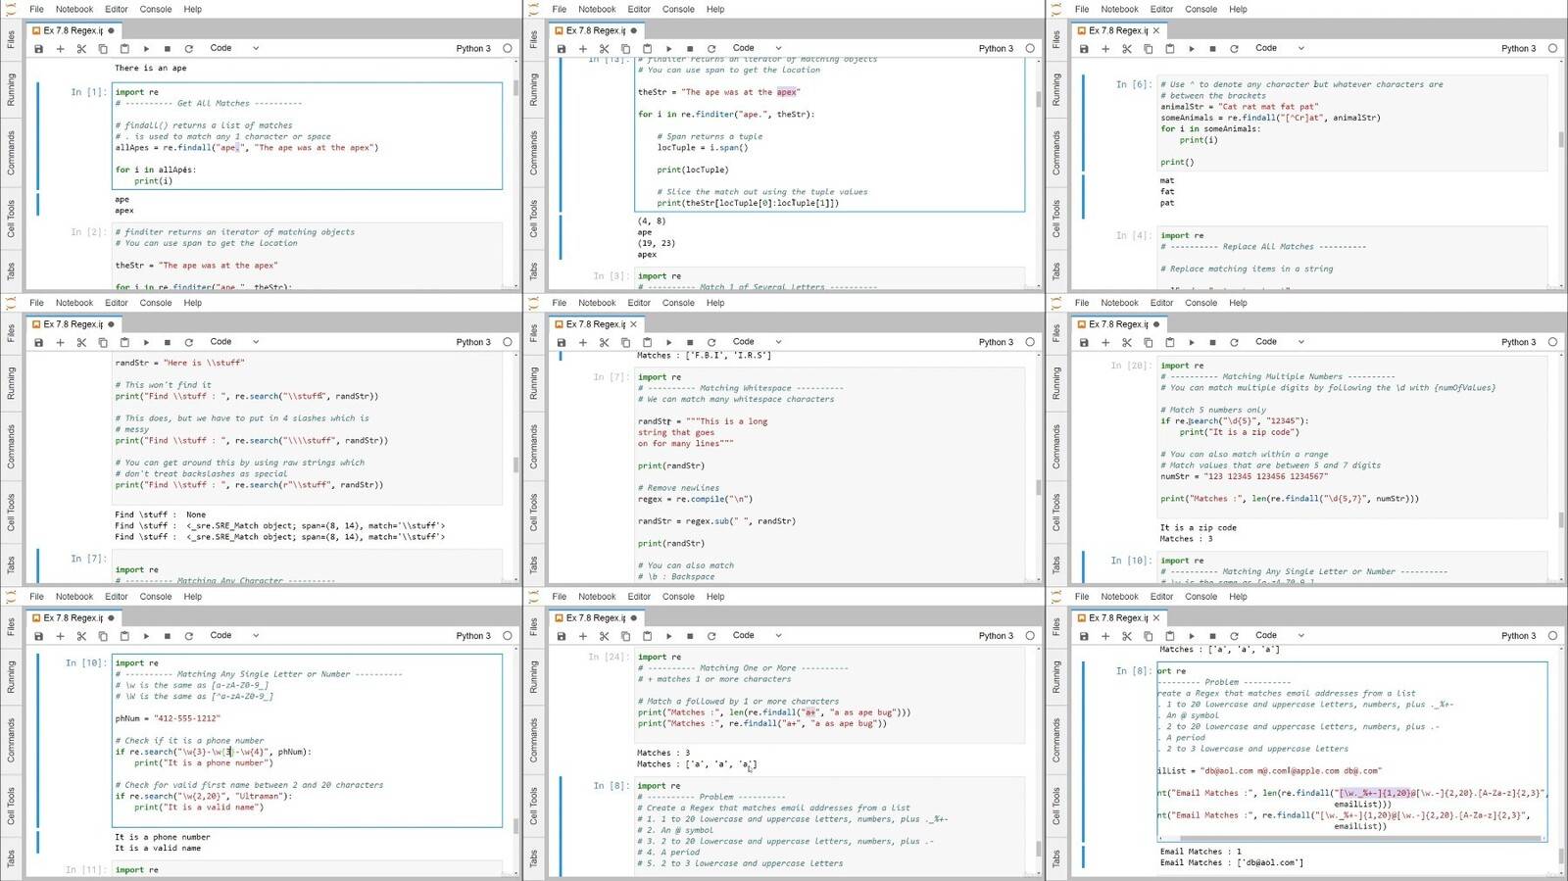Open the Code cell-type dropdown in top-right notebook

point(1279,48)
